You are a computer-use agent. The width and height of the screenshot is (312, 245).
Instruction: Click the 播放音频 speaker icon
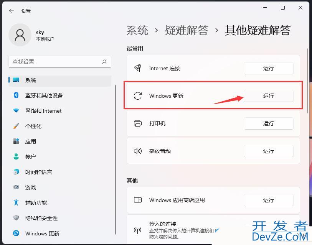[x=138, y=151]
